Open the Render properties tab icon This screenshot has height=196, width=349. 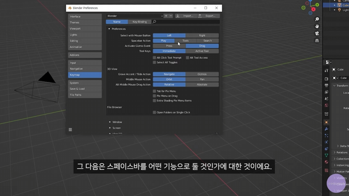pyautogui.click(x=326, y=79)
